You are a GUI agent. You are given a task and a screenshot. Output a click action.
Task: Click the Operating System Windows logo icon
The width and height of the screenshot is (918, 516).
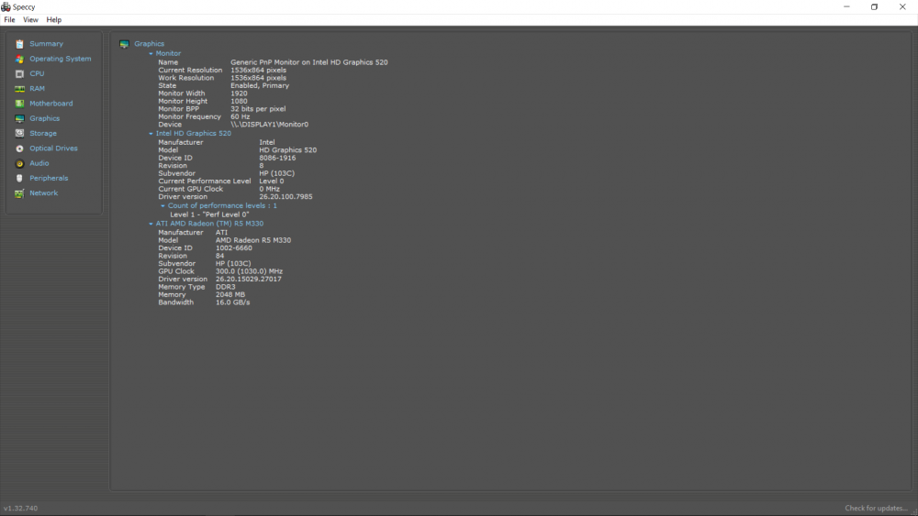coord(19,59)
